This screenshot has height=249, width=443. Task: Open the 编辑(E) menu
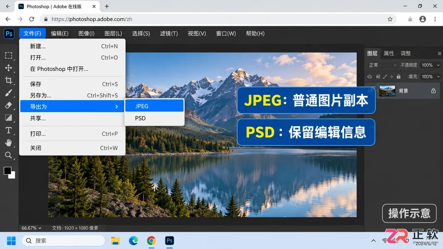(59, 33)
